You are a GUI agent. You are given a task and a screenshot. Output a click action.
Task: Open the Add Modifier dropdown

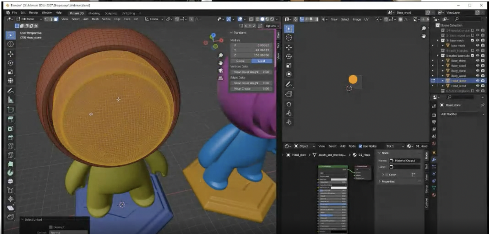pyautogui.click(x=463, y=114)
